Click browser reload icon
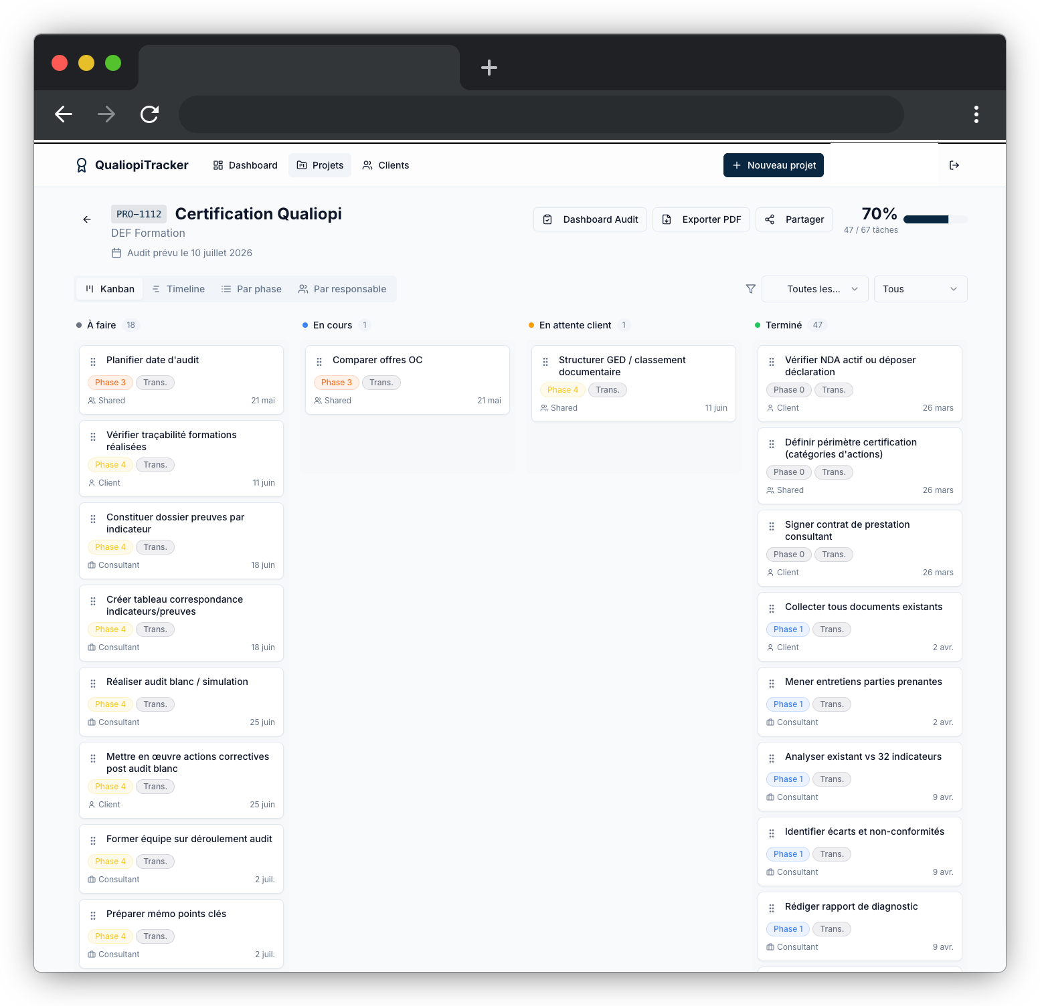 (x=149, y=114)
